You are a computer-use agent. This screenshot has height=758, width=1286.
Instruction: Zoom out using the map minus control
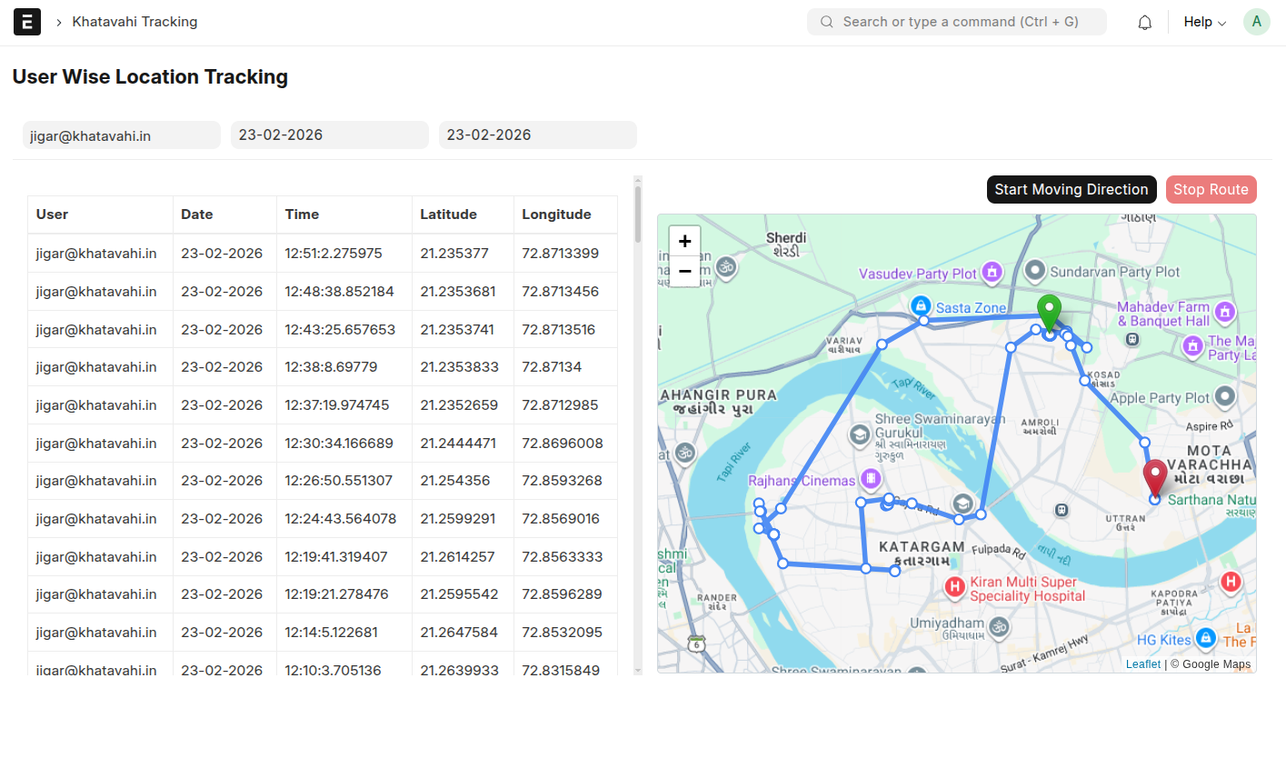684,271
